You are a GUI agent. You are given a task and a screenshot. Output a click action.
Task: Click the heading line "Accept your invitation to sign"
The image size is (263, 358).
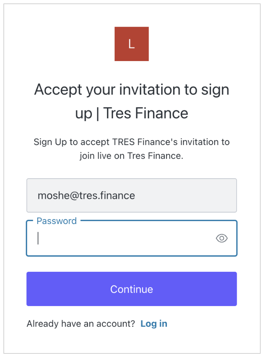pos(131,90)
